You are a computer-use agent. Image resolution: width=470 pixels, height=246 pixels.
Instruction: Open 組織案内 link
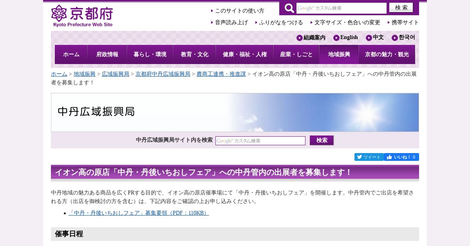311,37
